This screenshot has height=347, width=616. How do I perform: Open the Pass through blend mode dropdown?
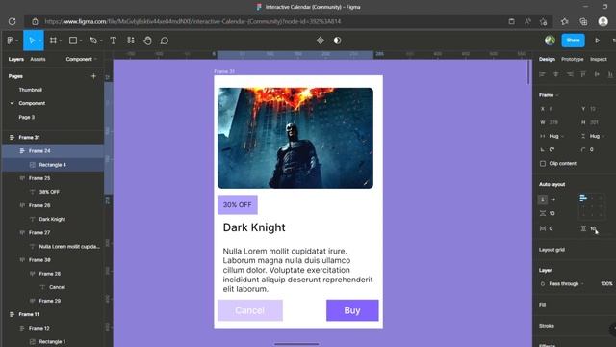[x=566, y=283]
